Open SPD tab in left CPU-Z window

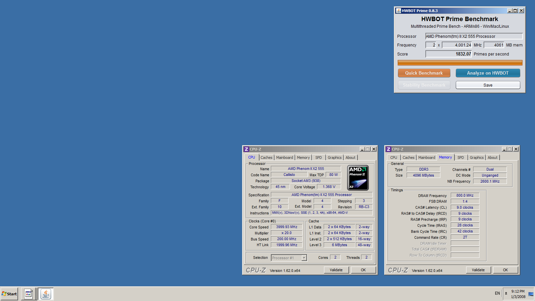click(319, 158)
